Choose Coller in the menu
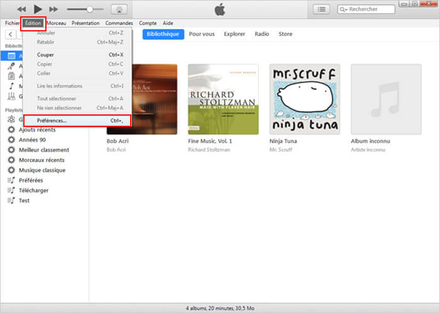Image resolution: width=440 pixels, height=313 pixels. coord(77,73)
